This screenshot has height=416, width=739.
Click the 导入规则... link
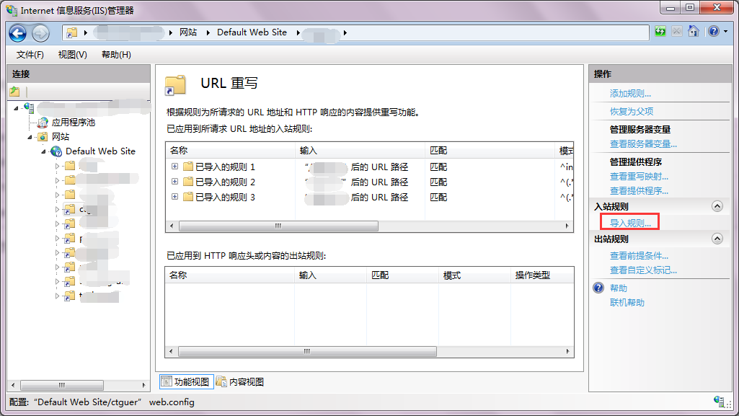pos(630,224)
